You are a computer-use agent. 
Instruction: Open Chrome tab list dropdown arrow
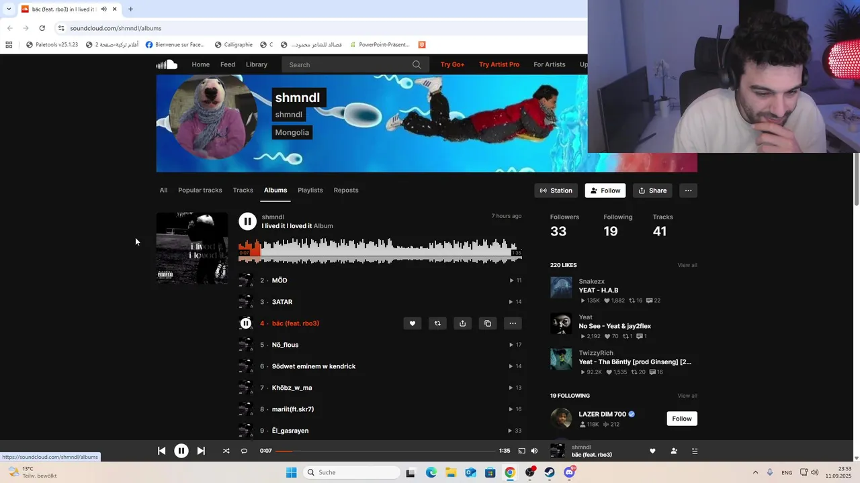9,9
